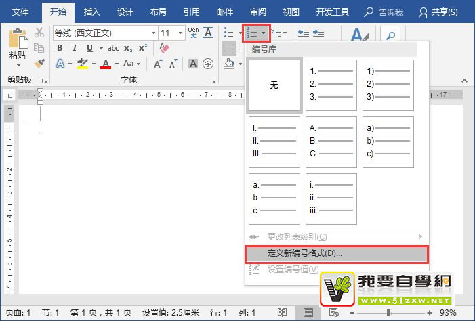475x321 pixels.
Task: Open the 文件 tab
Action: (20, 12)
